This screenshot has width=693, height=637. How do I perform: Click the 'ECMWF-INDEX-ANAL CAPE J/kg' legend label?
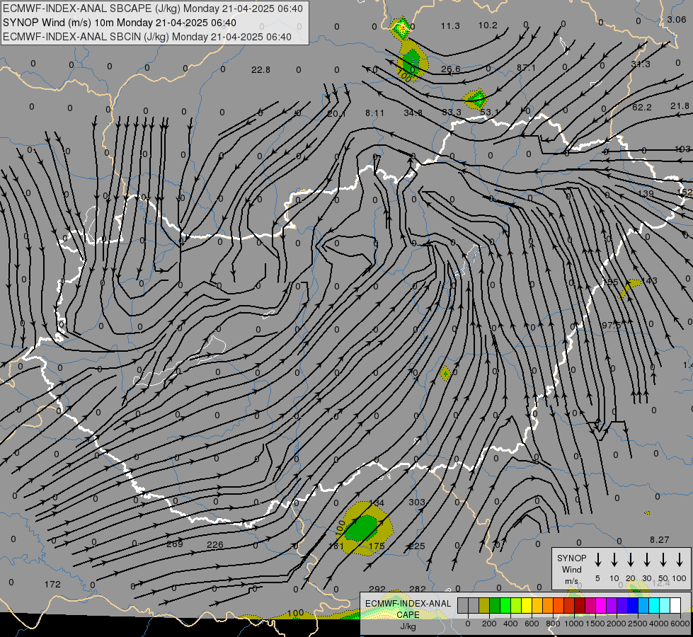[x=408, y=614]
